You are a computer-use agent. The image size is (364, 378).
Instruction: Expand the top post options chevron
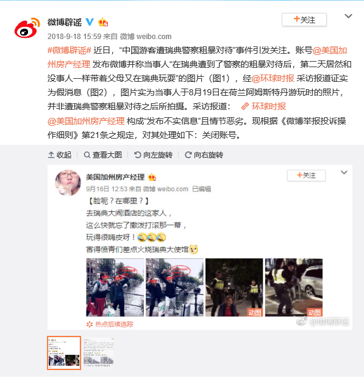pos(348,16)
